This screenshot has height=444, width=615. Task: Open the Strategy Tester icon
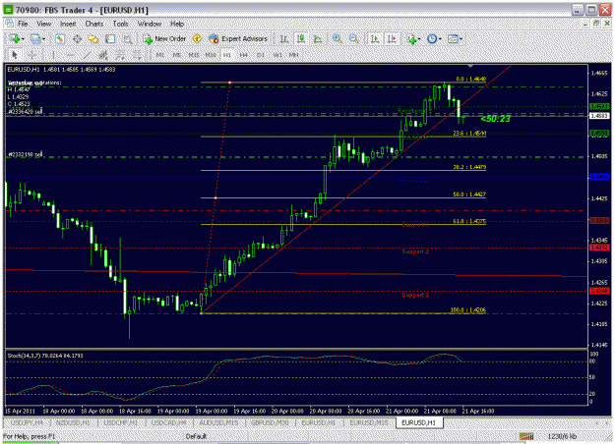128,38
